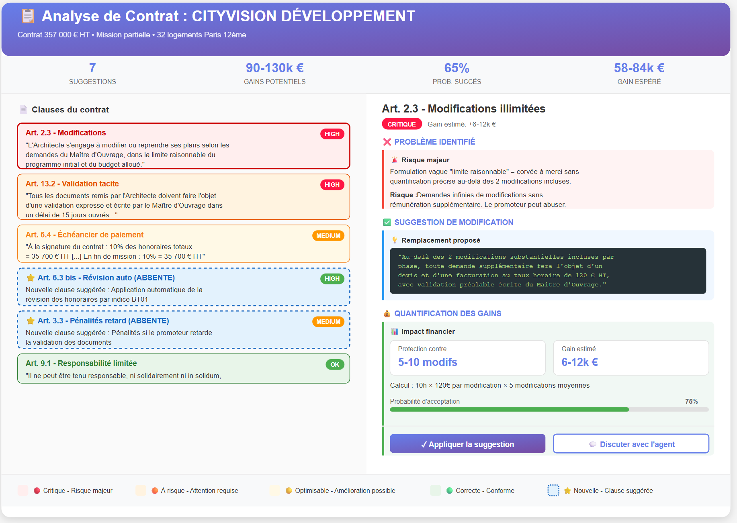
Task: Click the Appliquer la suggestion button
Action: (x=467, y=443)
